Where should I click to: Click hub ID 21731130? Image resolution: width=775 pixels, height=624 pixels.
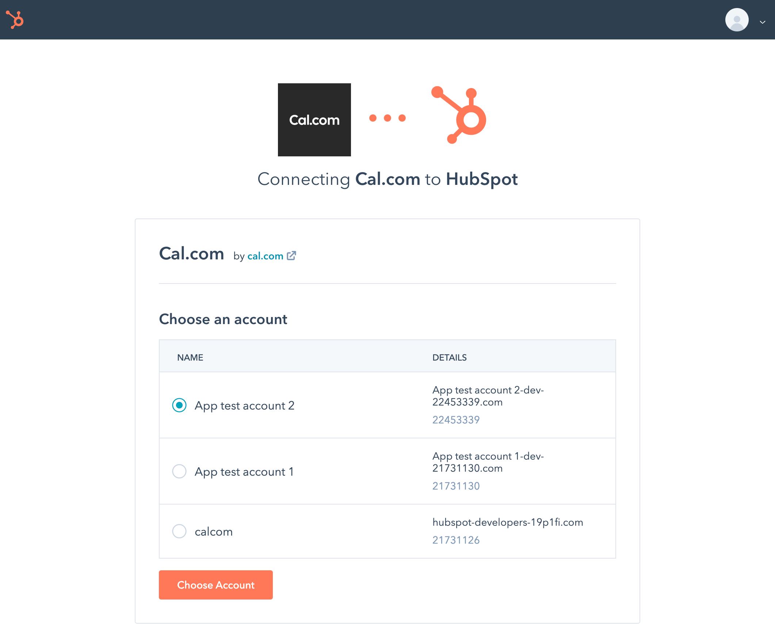[x=456, y=486]
